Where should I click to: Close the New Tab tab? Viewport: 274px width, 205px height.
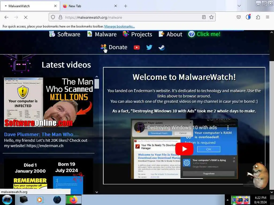pos(116,6)
